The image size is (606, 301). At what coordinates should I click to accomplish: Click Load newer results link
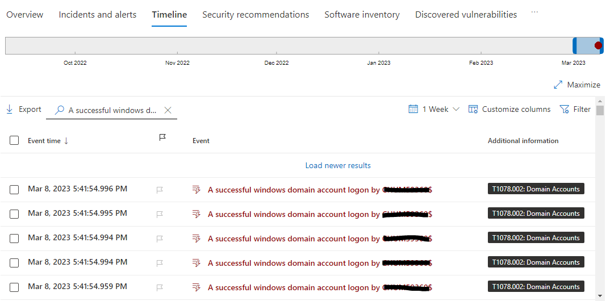[338, 165]
